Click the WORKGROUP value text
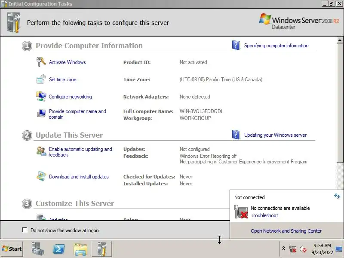344x258 pixels. 195,118
